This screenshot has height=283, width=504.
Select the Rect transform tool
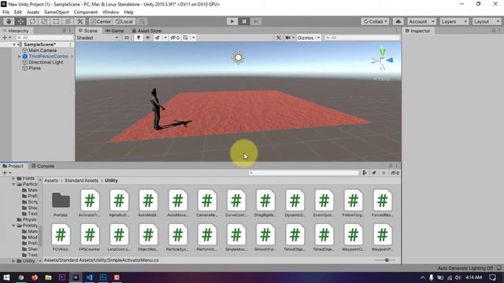56,21
